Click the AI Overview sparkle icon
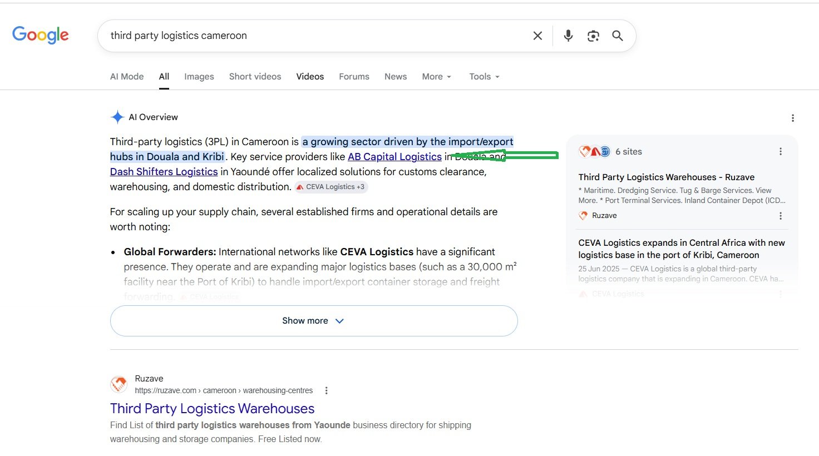 (x=117, y=117)
